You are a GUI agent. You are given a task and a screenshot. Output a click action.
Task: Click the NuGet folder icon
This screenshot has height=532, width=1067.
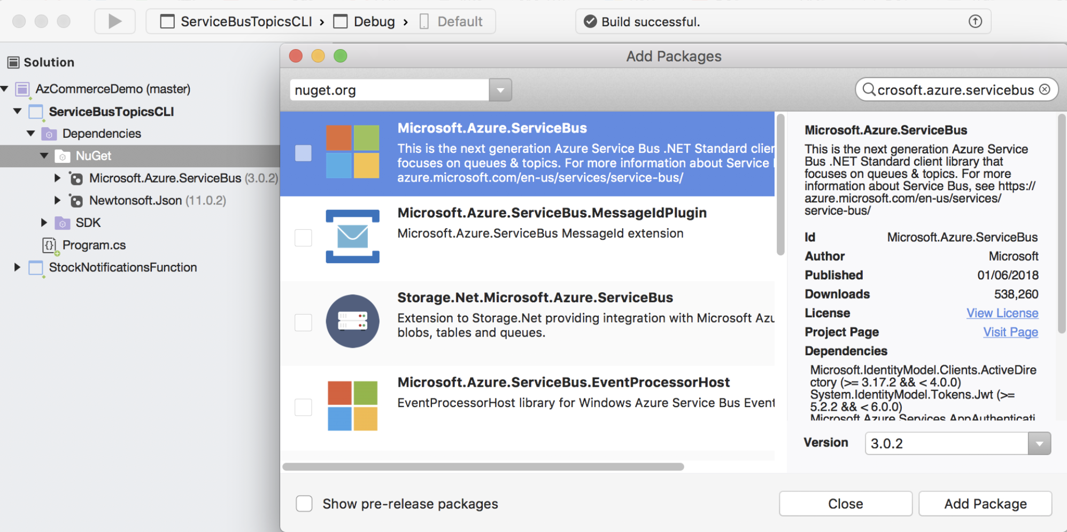(63, 156)
